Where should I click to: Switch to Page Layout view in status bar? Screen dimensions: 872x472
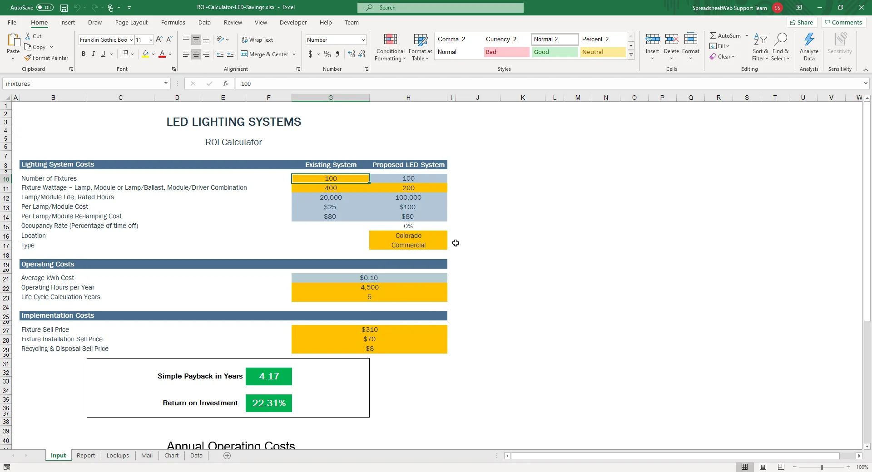pos(763,467)
